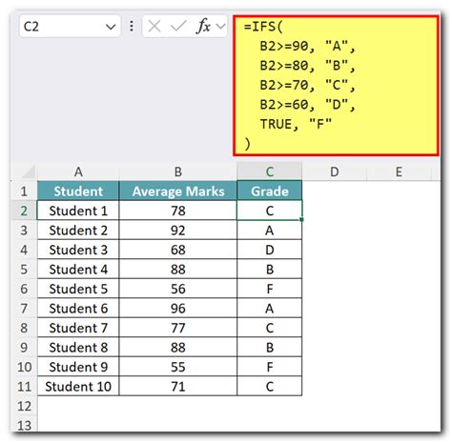
Task: Select the active cell C2 with grade C
Action: tap(270, 211)
